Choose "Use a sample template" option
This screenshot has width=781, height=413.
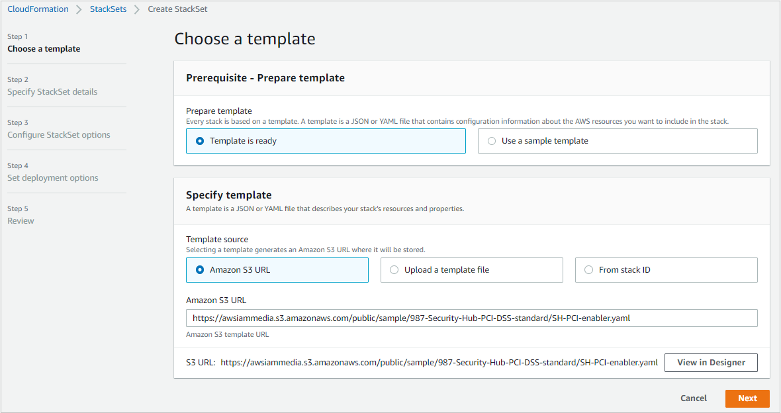coord(490,141)
